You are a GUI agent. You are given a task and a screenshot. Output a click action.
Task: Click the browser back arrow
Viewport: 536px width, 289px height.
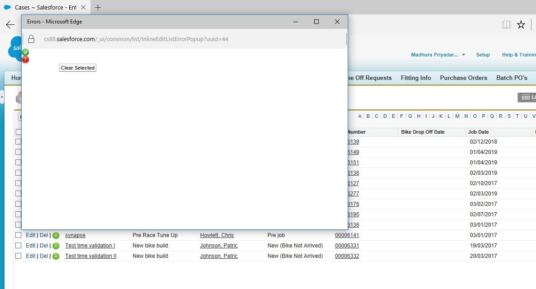(10, 25)
